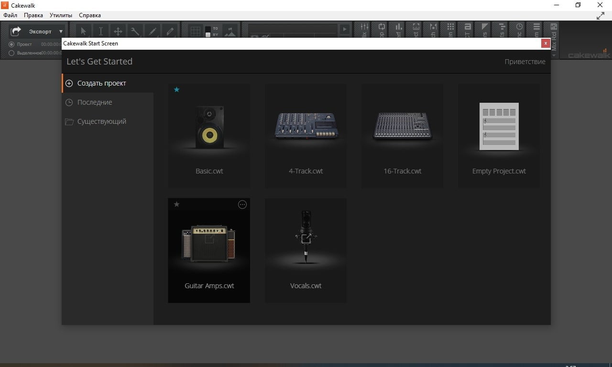Choose the Empty Project.cwt template
The height and width of the screenshot is (367, 612).
(x=499, y=136)
